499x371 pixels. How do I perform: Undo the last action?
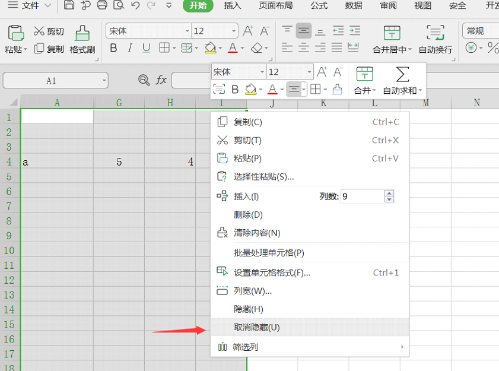pos(135,5)
